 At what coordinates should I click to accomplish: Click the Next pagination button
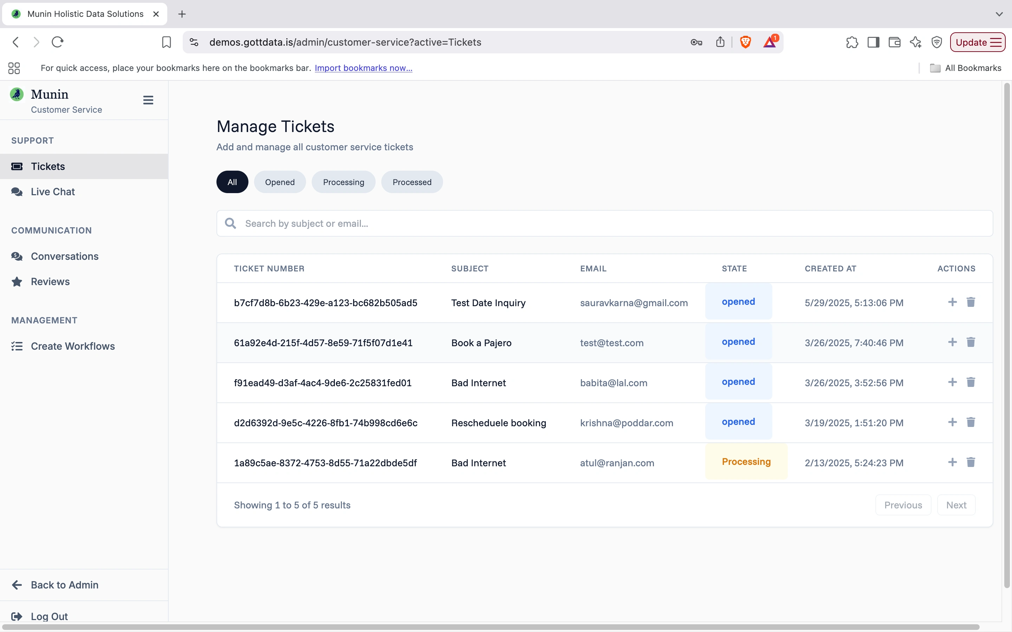point(956,505)
